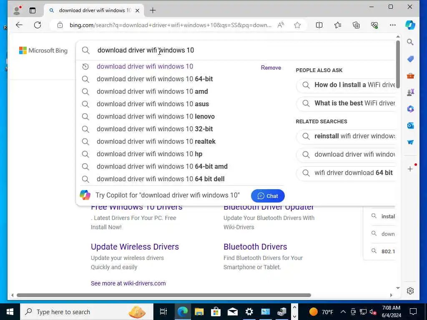Image resolution: width=427 pixels, height=320 pixels.
Task: Select the '64 bit dell' search suggestion
Action: click(161, 179)
